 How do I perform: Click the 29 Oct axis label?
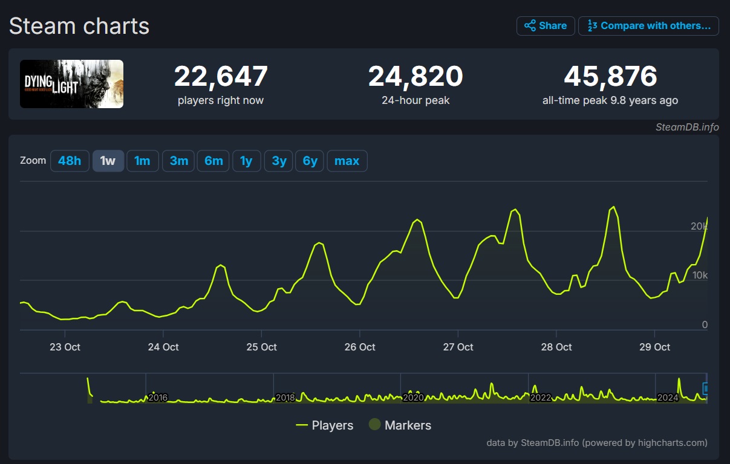655,347
